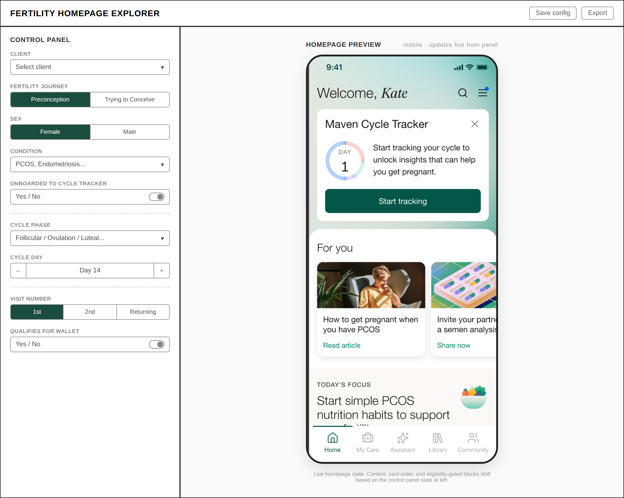The height and width of the screenshot is (498, 624).
Task: Choose 2nd visit number
Action: 90,312
